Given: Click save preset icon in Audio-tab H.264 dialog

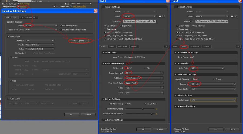Looking at the screenshot, I should click(232, 16).
